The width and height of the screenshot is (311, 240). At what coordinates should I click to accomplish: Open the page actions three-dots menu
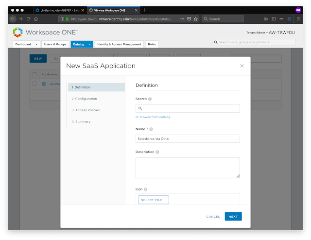click(182, 19)
